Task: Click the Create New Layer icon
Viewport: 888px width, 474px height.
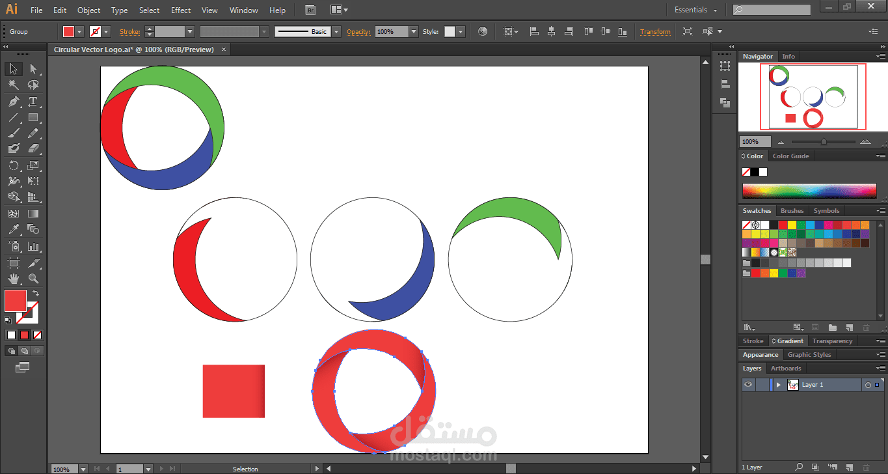Action: 848,467
